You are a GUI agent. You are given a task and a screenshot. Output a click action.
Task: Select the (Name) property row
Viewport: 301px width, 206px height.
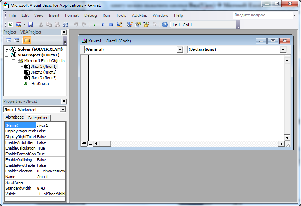[x=35, y=125]
